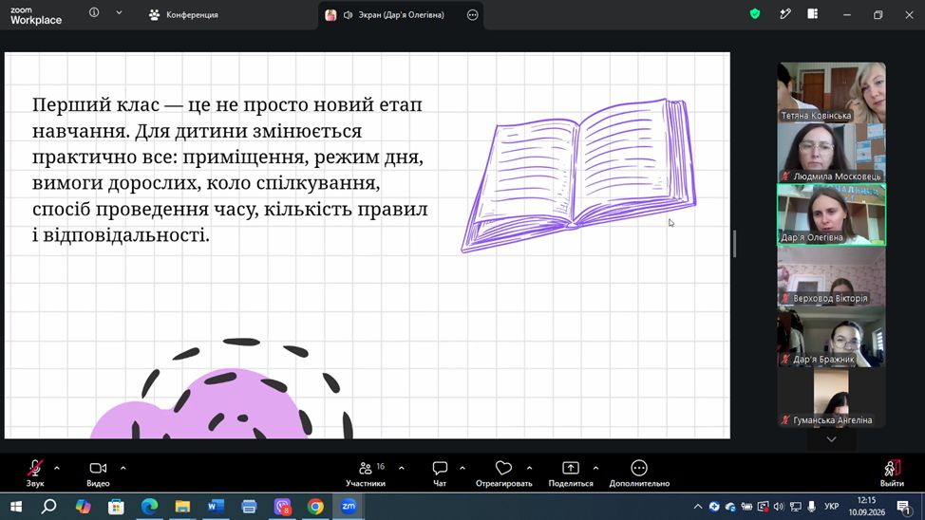Select Людмила Московець video thumbnail
Screen dimensions: 925x520
click(x=831, y=153)
